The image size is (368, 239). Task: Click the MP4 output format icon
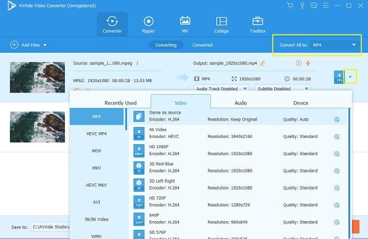tap(339, 77)
